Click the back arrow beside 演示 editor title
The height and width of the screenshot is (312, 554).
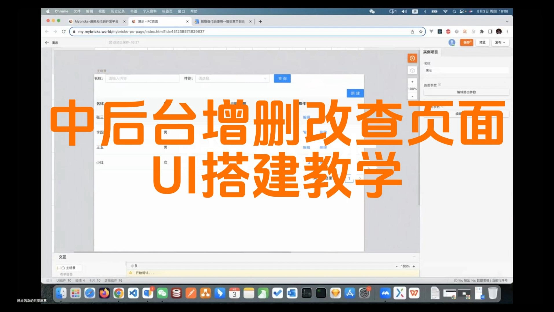click(47, 42)
